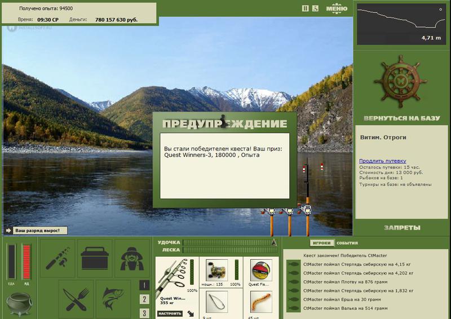
Task: Click 'Осталось путевки: 15 час.' text
Action: (390, 167)
